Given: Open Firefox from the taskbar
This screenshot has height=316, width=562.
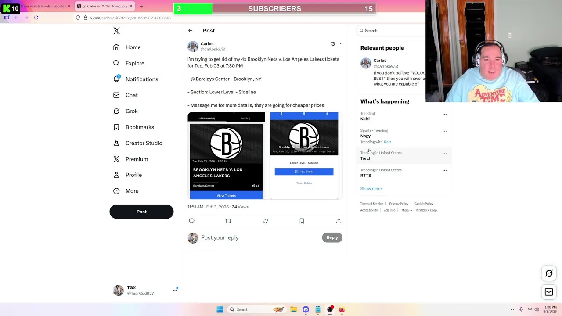Looking at the screenshot, I should [342, 310].
